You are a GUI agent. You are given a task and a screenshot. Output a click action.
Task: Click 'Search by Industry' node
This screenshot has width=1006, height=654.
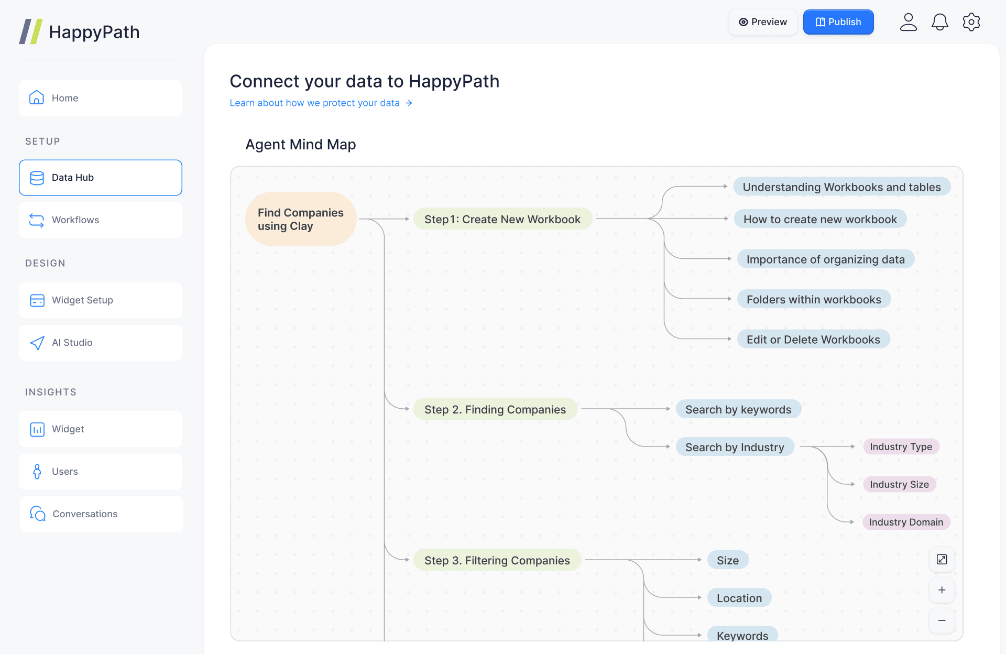pyautogui.click(x=735, y=447)
